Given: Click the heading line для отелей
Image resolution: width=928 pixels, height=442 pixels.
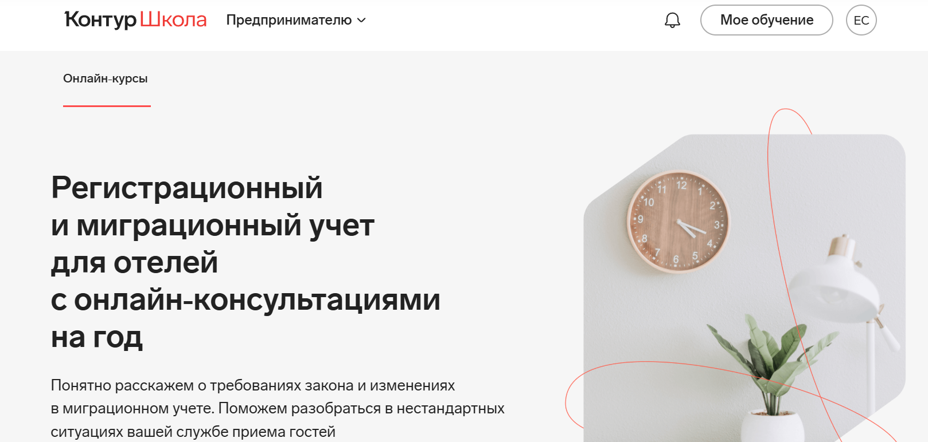Looking at the screenshot, I should coord(134,262).
